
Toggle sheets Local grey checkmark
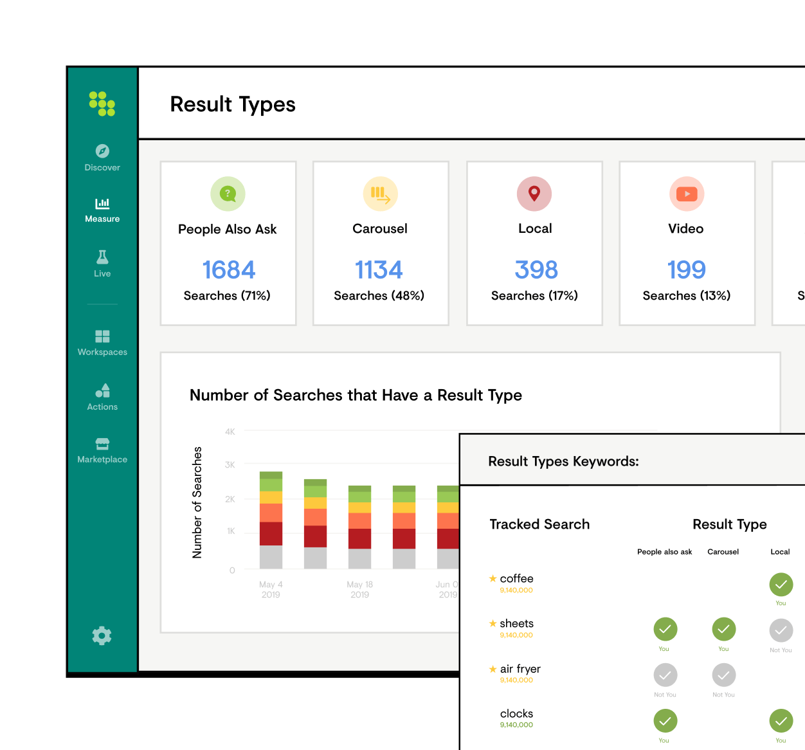pyautogui.click(x=781, y=630)
